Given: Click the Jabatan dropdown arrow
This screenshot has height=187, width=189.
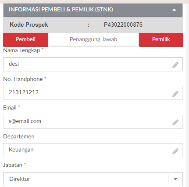Looking at the screenshot, I should point(175,179).
